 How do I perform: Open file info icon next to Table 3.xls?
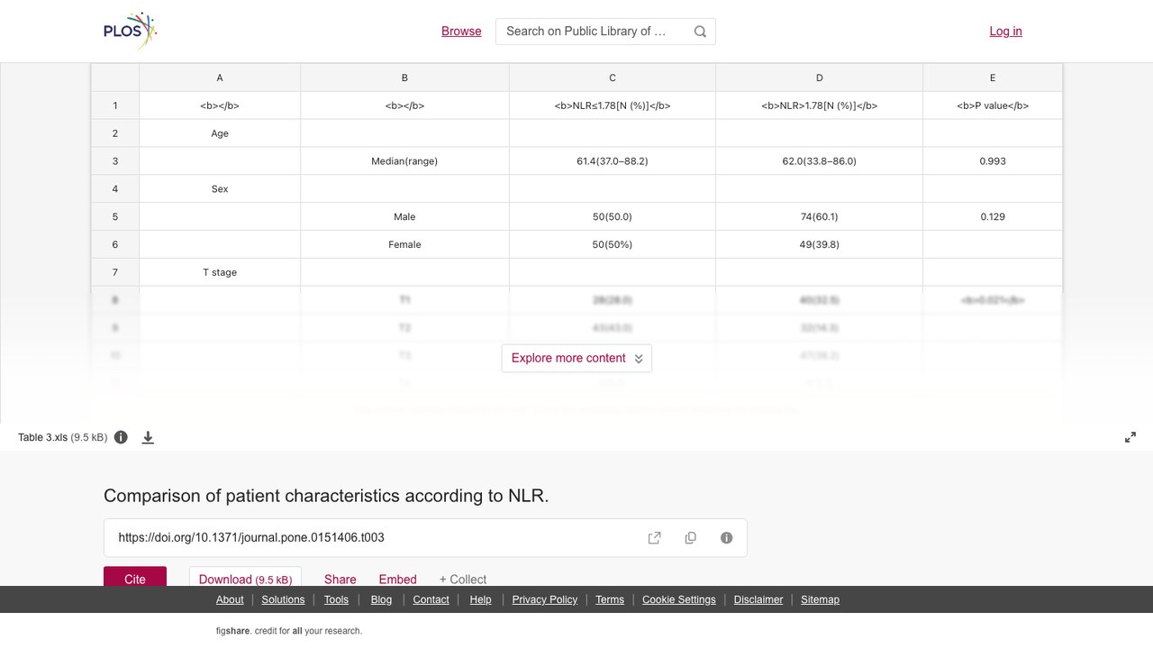[x=121, y=437]
